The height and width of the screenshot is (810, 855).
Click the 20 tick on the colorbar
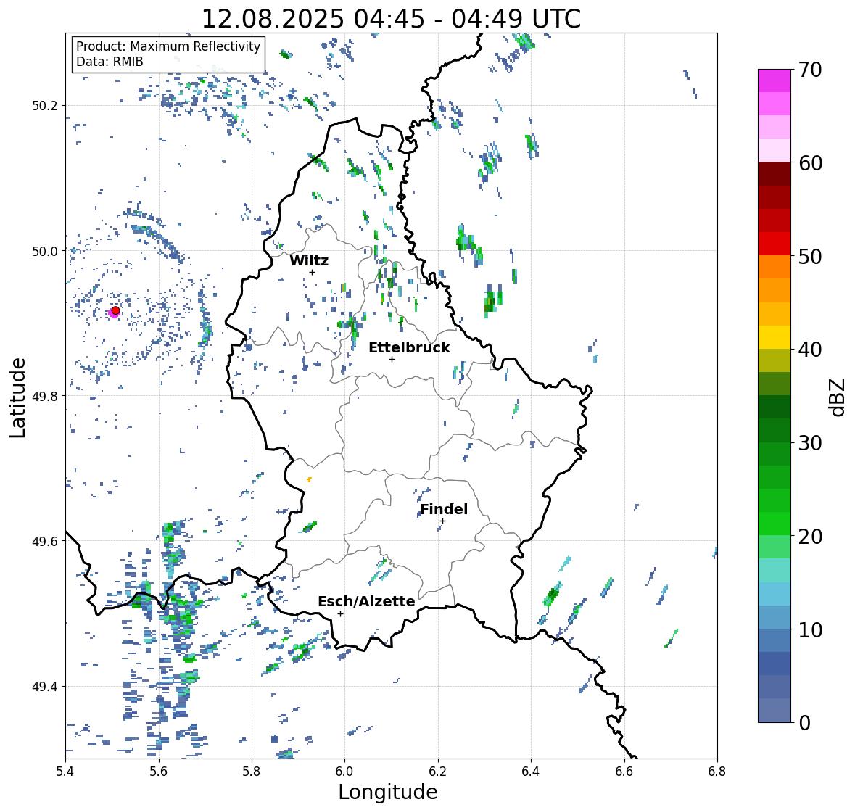coord(810,537)
